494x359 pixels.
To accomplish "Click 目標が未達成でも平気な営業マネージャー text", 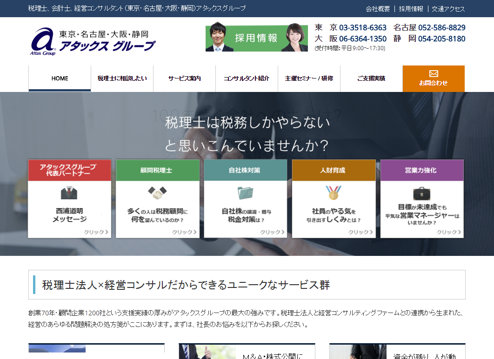I will coord(422,214).
